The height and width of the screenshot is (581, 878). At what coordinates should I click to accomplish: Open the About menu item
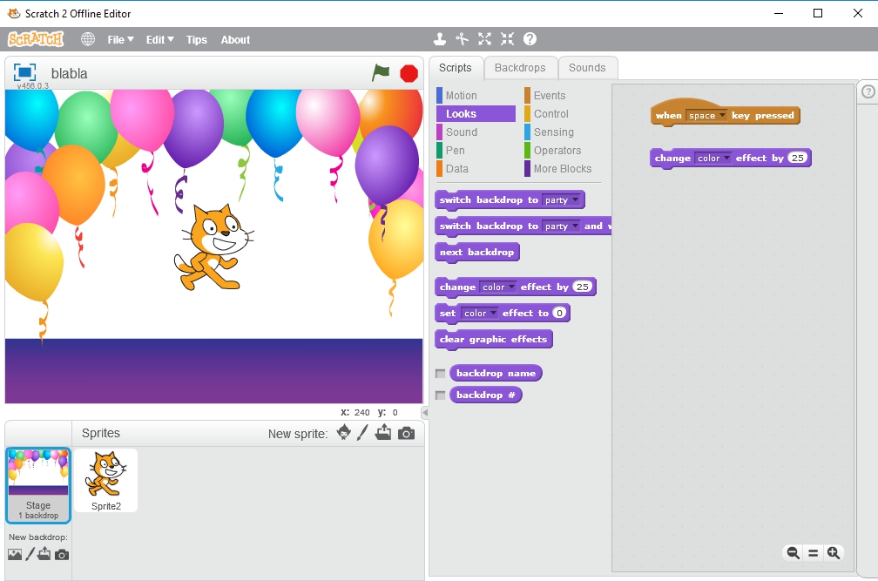[235, 40]
